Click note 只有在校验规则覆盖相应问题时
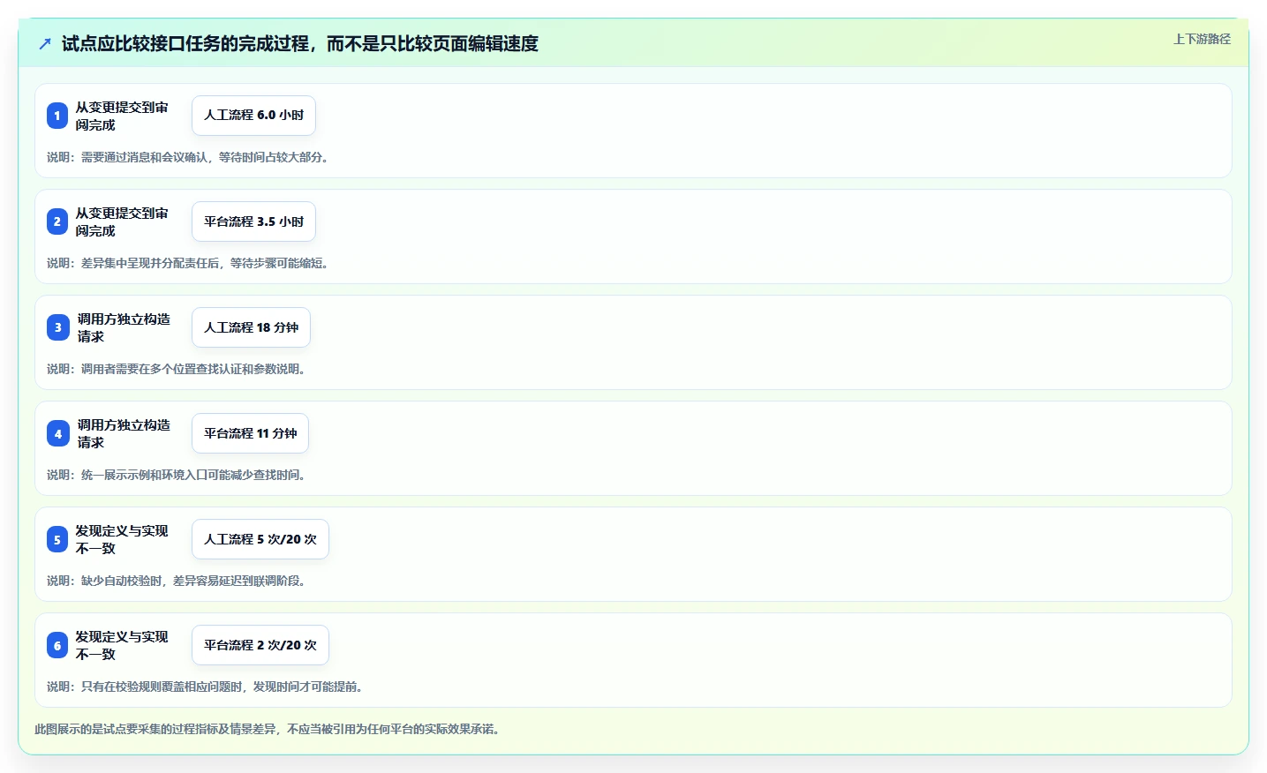Screen dimensions: 1267x773 (x=207, y=687)
